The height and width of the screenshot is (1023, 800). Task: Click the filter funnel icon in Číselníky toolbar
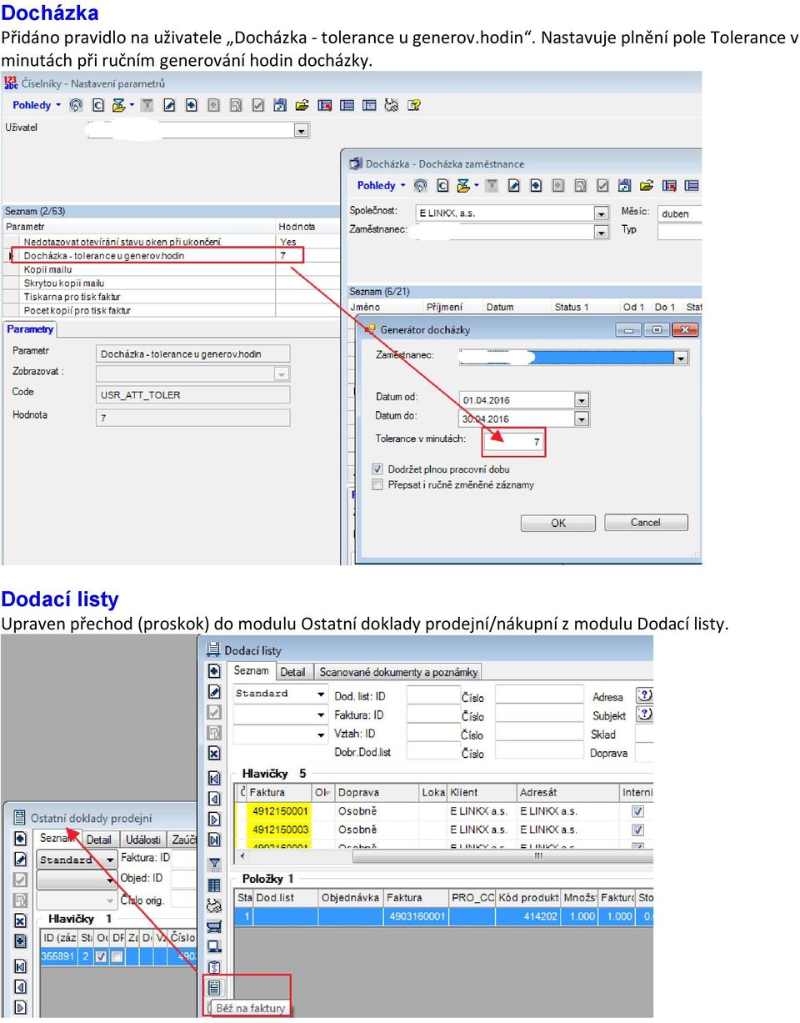pyautogui.click(x=147, y=105)
